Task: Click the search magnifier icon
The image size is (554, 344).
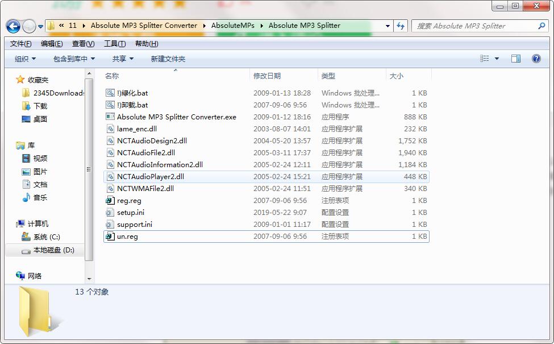Action: [541, 26]
